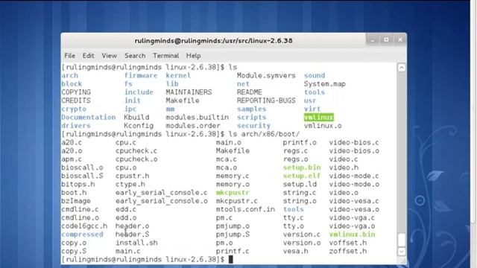Open the File menu
477x268 pixels.
pos(69,56)
